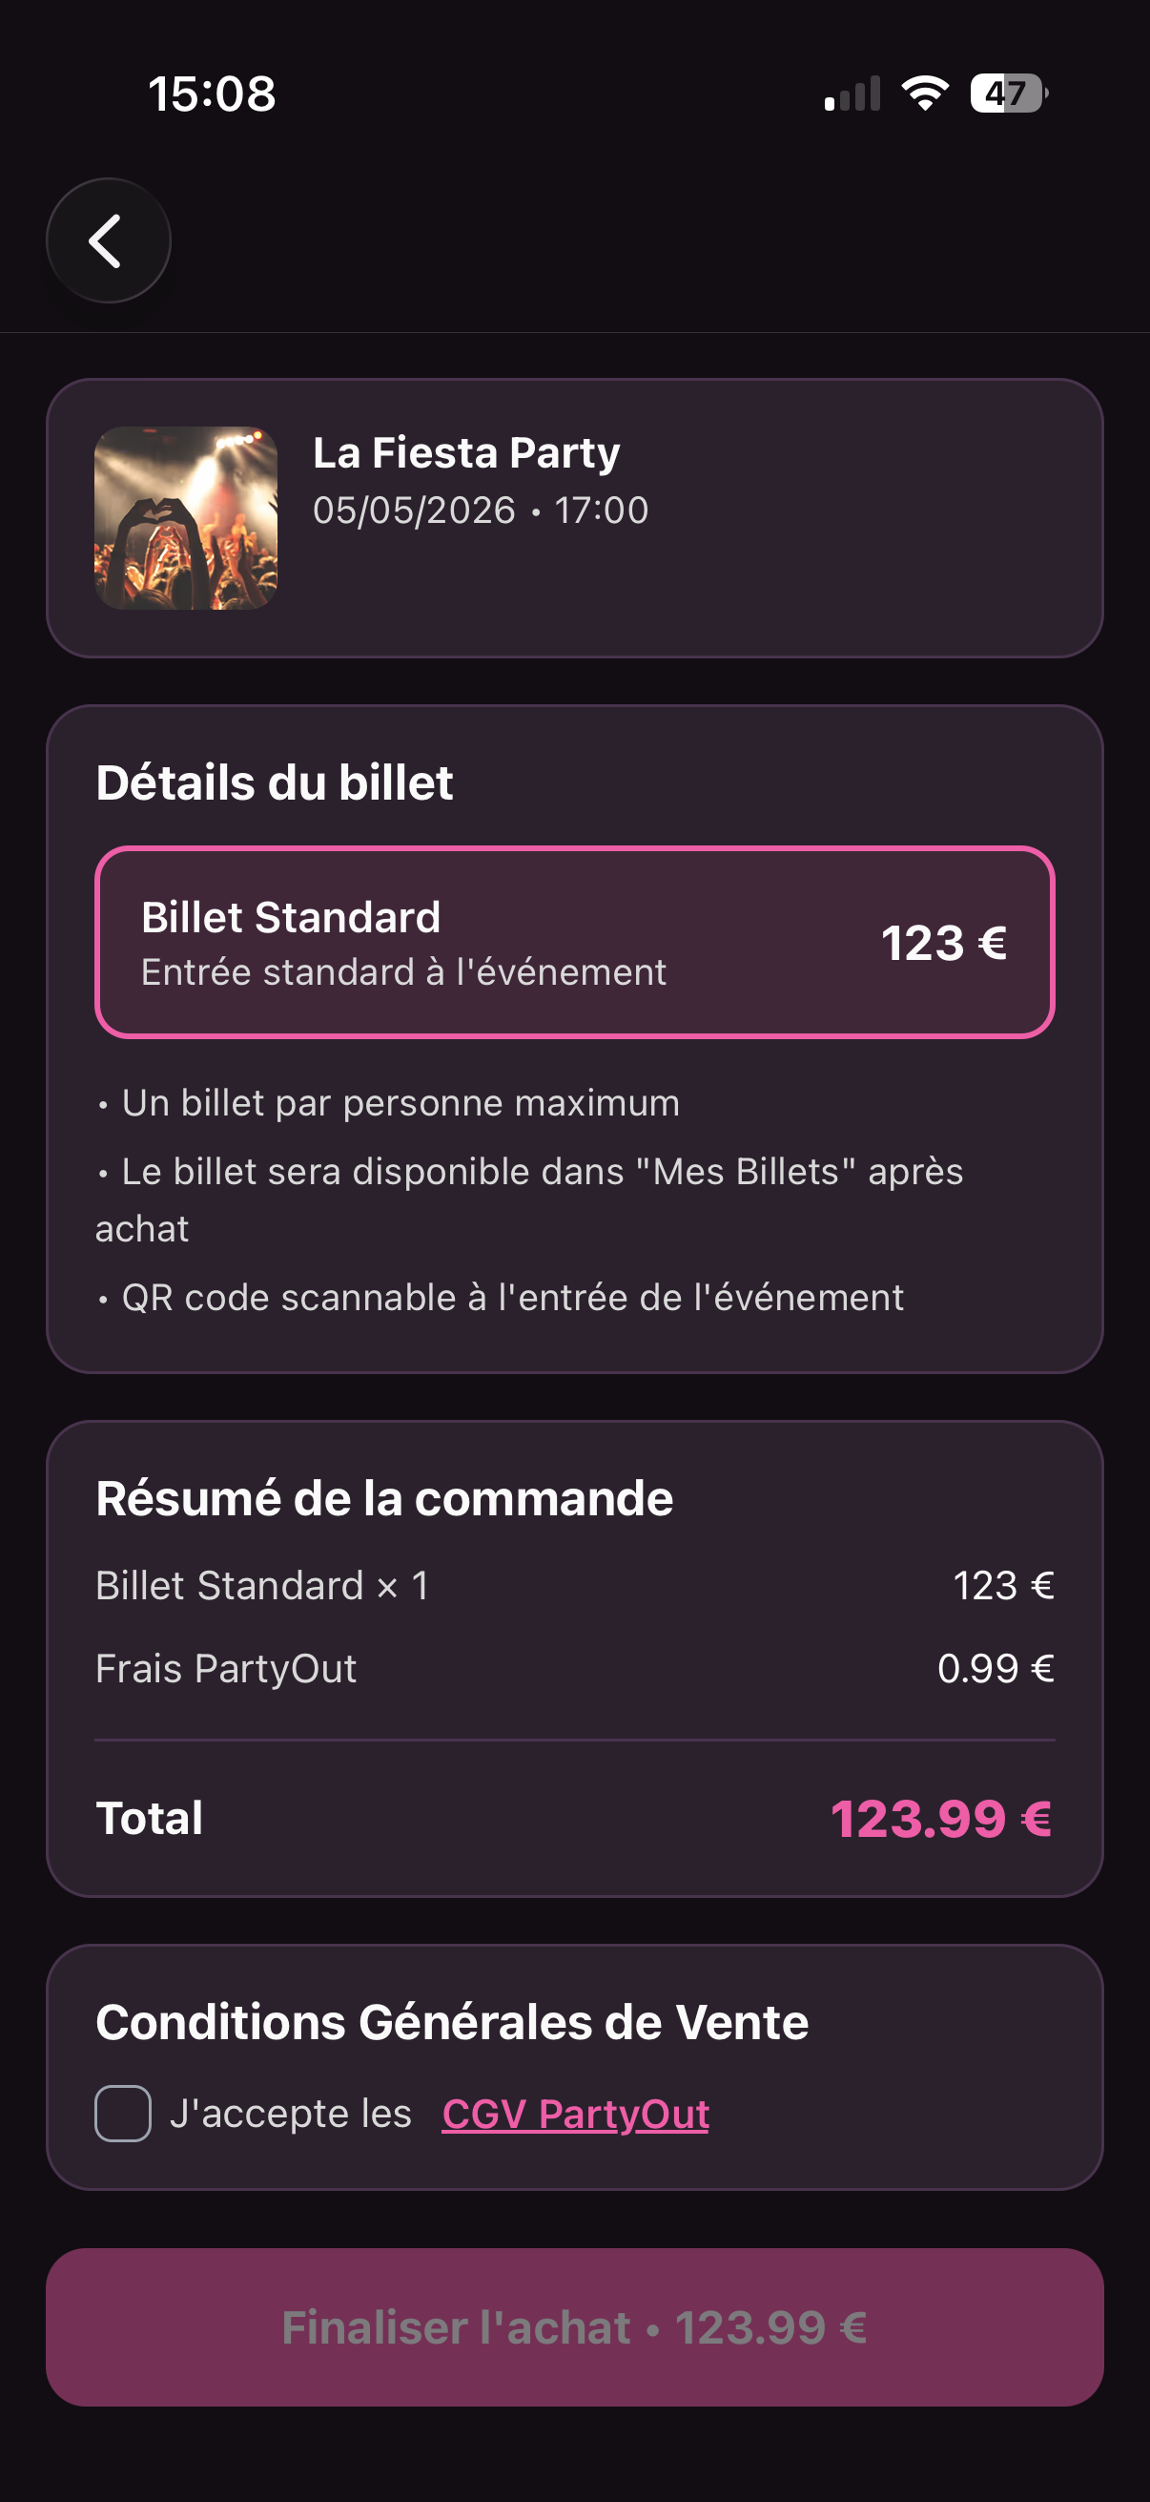1150x2502 pixels.
Task: Check the J'accepte les CGV checkbox
Action: point(123,2114)
